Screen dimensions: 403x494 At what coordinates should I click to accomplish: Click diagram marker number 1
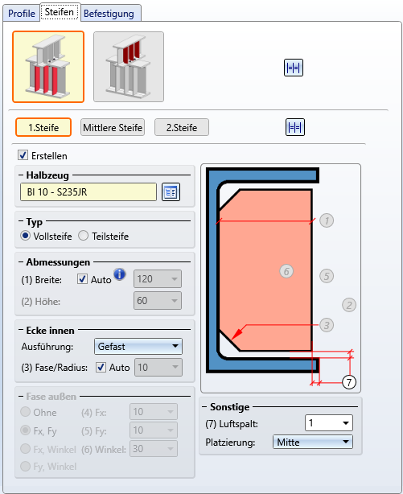(x=327, y=220)
